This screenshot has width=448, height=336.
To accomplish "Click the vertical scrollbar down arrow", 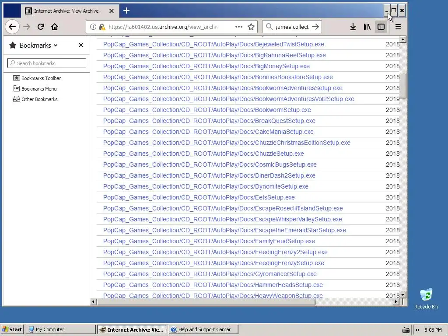I will tap(403, 295).
